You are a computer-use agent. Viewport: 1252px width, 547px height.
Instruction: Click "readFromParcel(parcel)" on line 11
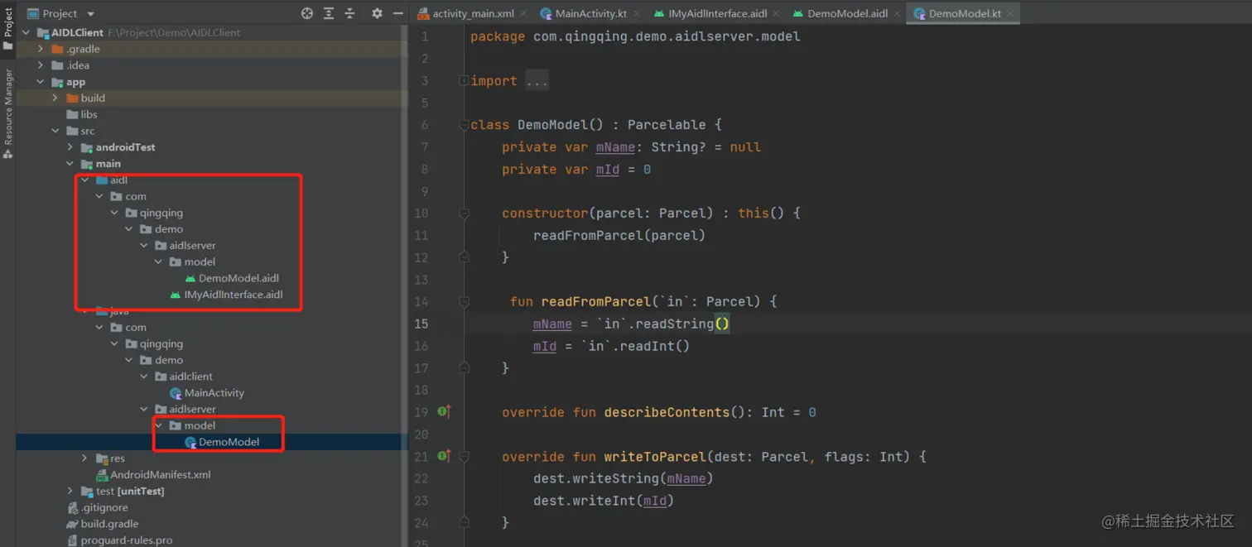[x=619, y=236]
